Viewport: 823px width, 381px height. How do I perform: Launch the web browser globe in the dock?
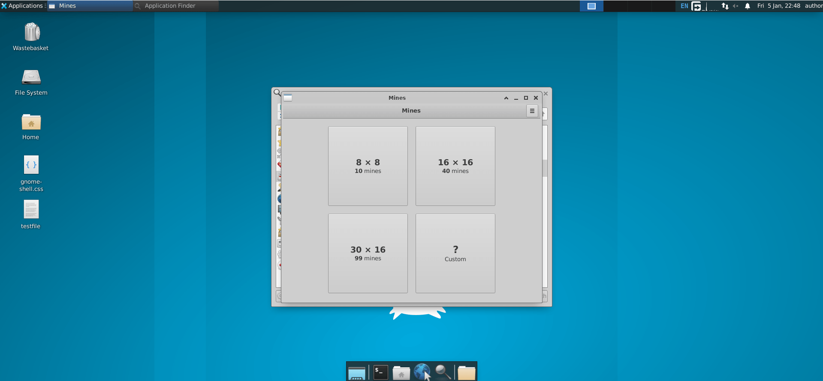click(x=422, y=372)
